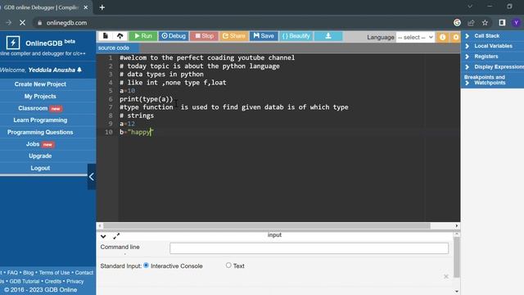Click the vertical scrollbar of input panel
This screenshot has height=295, width=524.
457,257
